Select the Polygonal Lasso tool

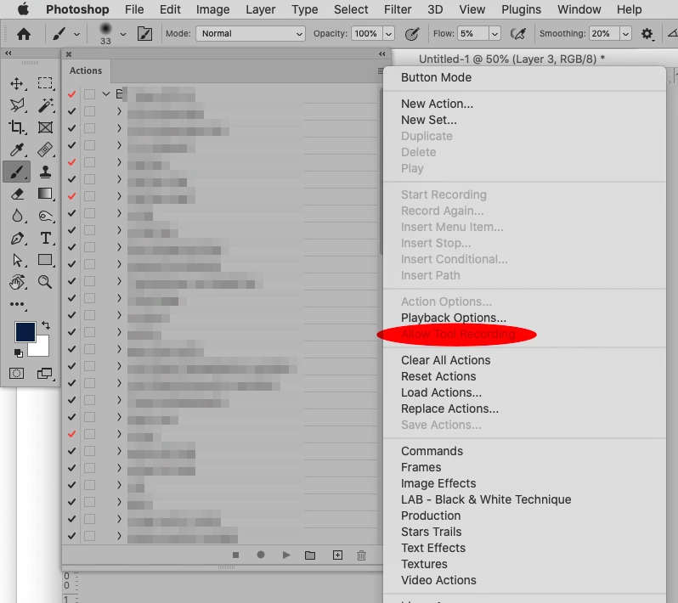click(17, 105)
